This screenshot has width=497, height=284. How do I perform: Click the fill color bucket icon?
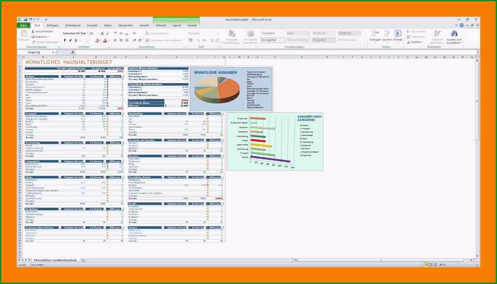pos(97,41)
